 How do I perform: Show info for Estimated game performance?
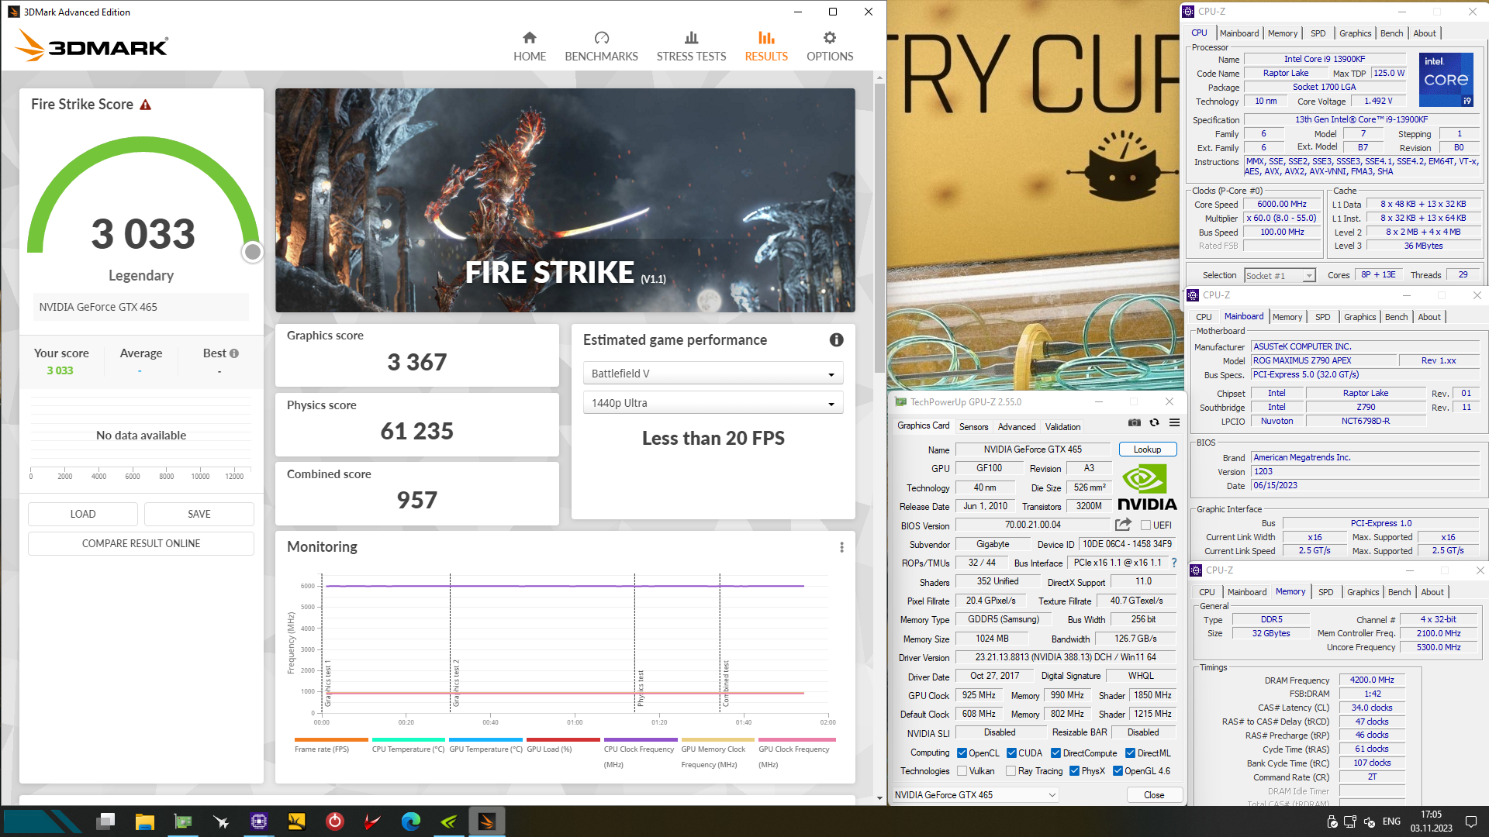pos(836,339)
